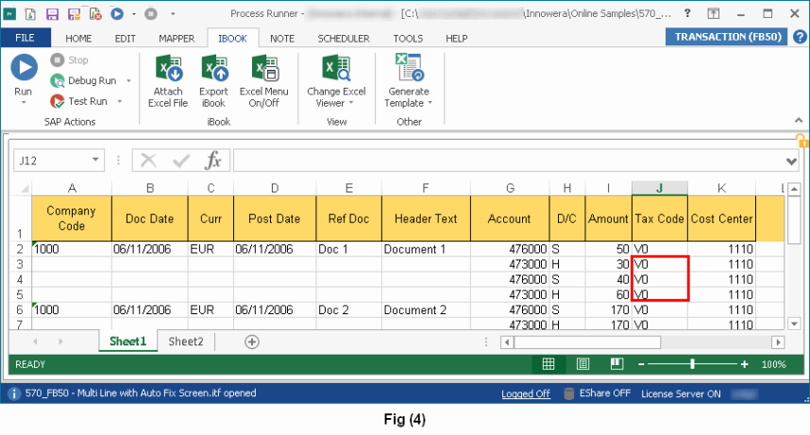This screenshot has width=810, height=435.
Task: Click the insert function fx icon
Action: pyautogui.click(x=212, y=160)
